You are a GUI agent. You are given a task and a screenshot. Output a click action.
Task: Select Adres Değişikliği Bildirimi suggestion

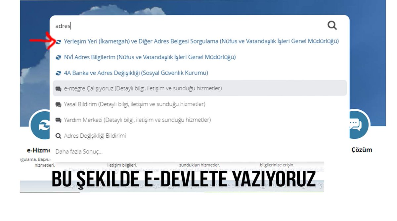95,135
